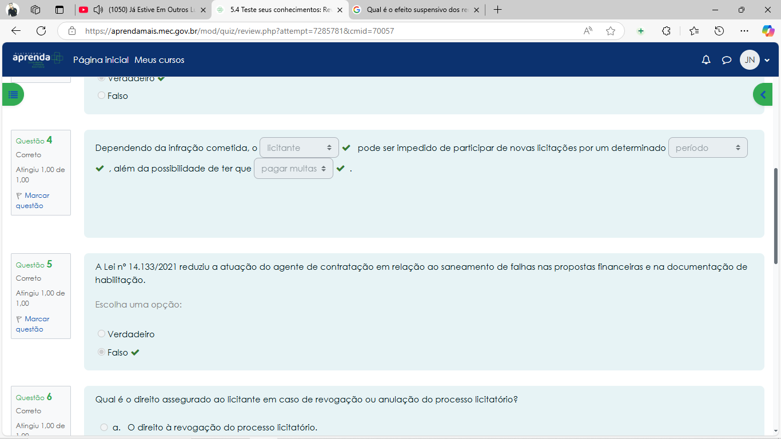Click the 'Questão 4' heading

point(34,140)
